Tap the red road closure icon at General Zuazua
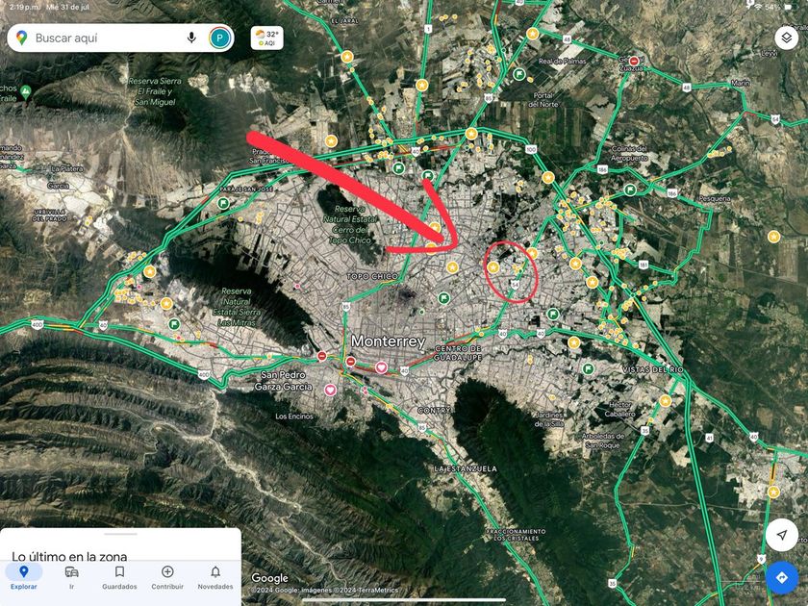 [634, 61]
